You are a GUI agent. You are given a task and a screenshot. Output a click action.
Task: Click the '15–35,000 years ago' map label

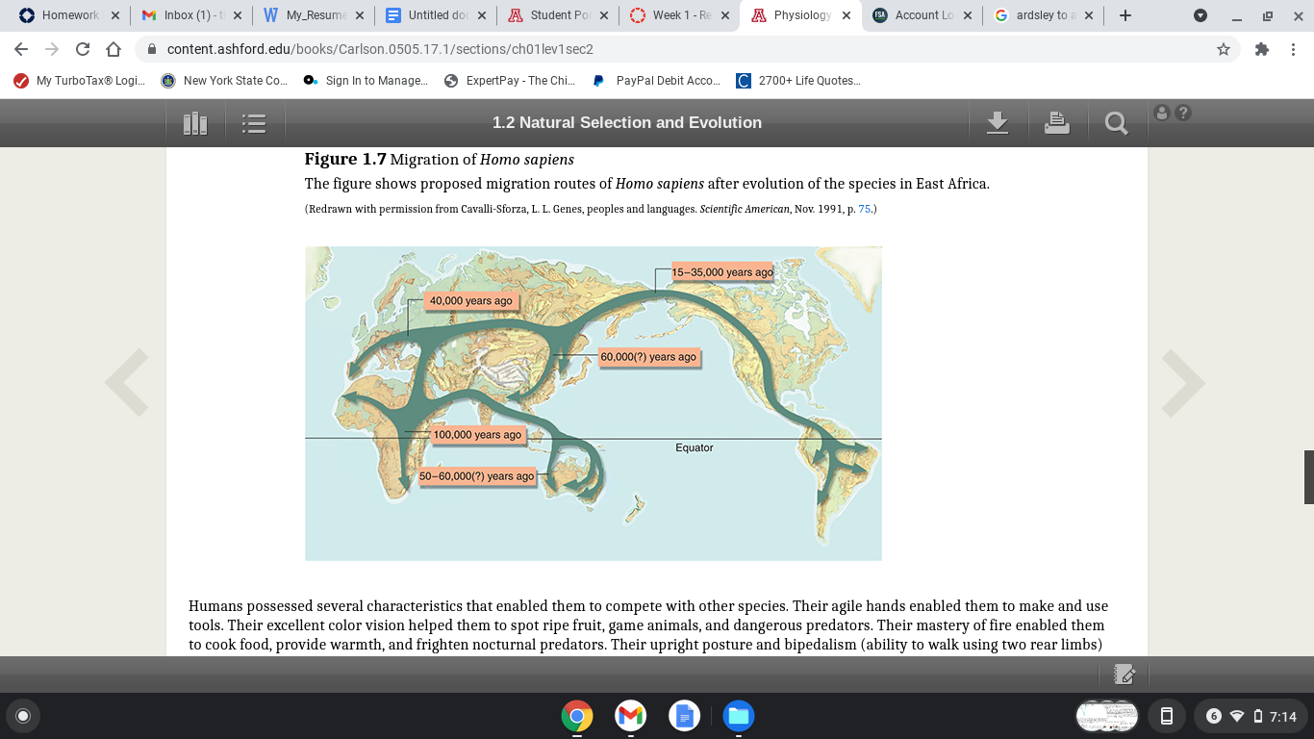point(722,272)
